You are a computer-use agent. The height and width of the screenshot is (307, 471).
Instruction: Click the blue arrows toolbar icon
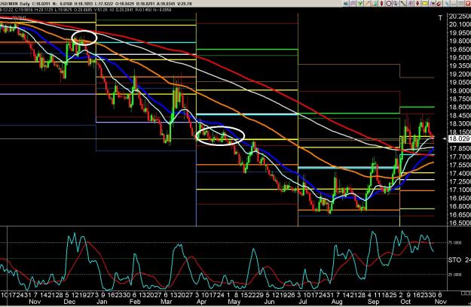(x=432, y=4)
